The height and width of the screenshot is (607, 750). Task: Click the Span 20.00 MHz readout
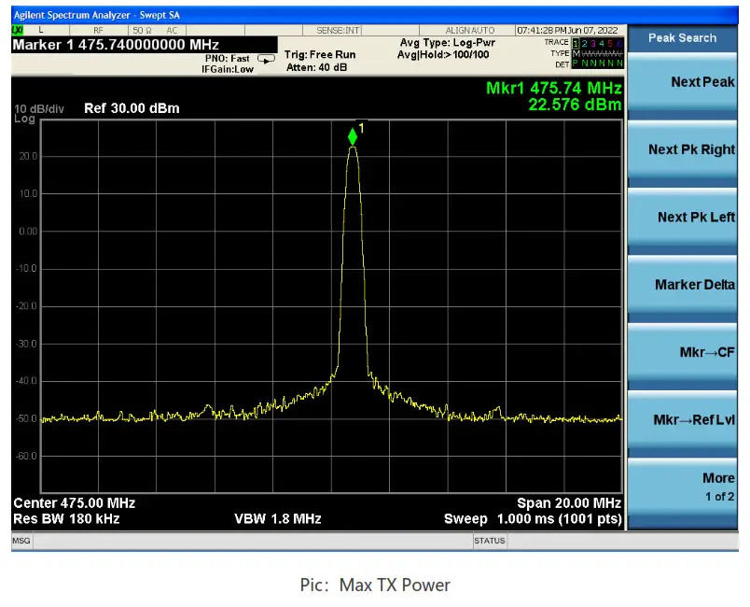(568, 503)
